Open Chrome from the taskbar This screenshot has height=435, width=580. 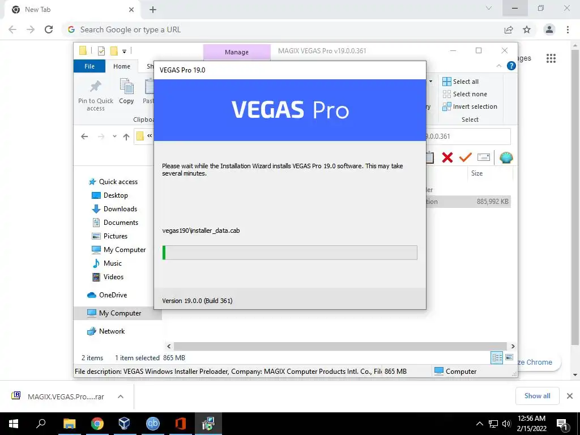tap(97, 424)
